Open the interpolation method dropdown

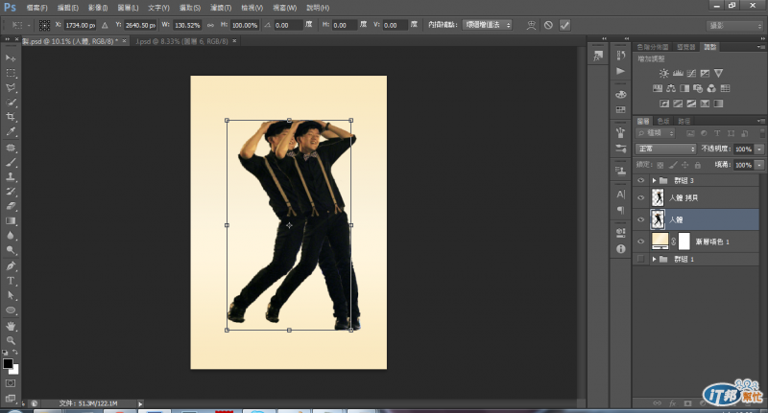coord(488,24)
